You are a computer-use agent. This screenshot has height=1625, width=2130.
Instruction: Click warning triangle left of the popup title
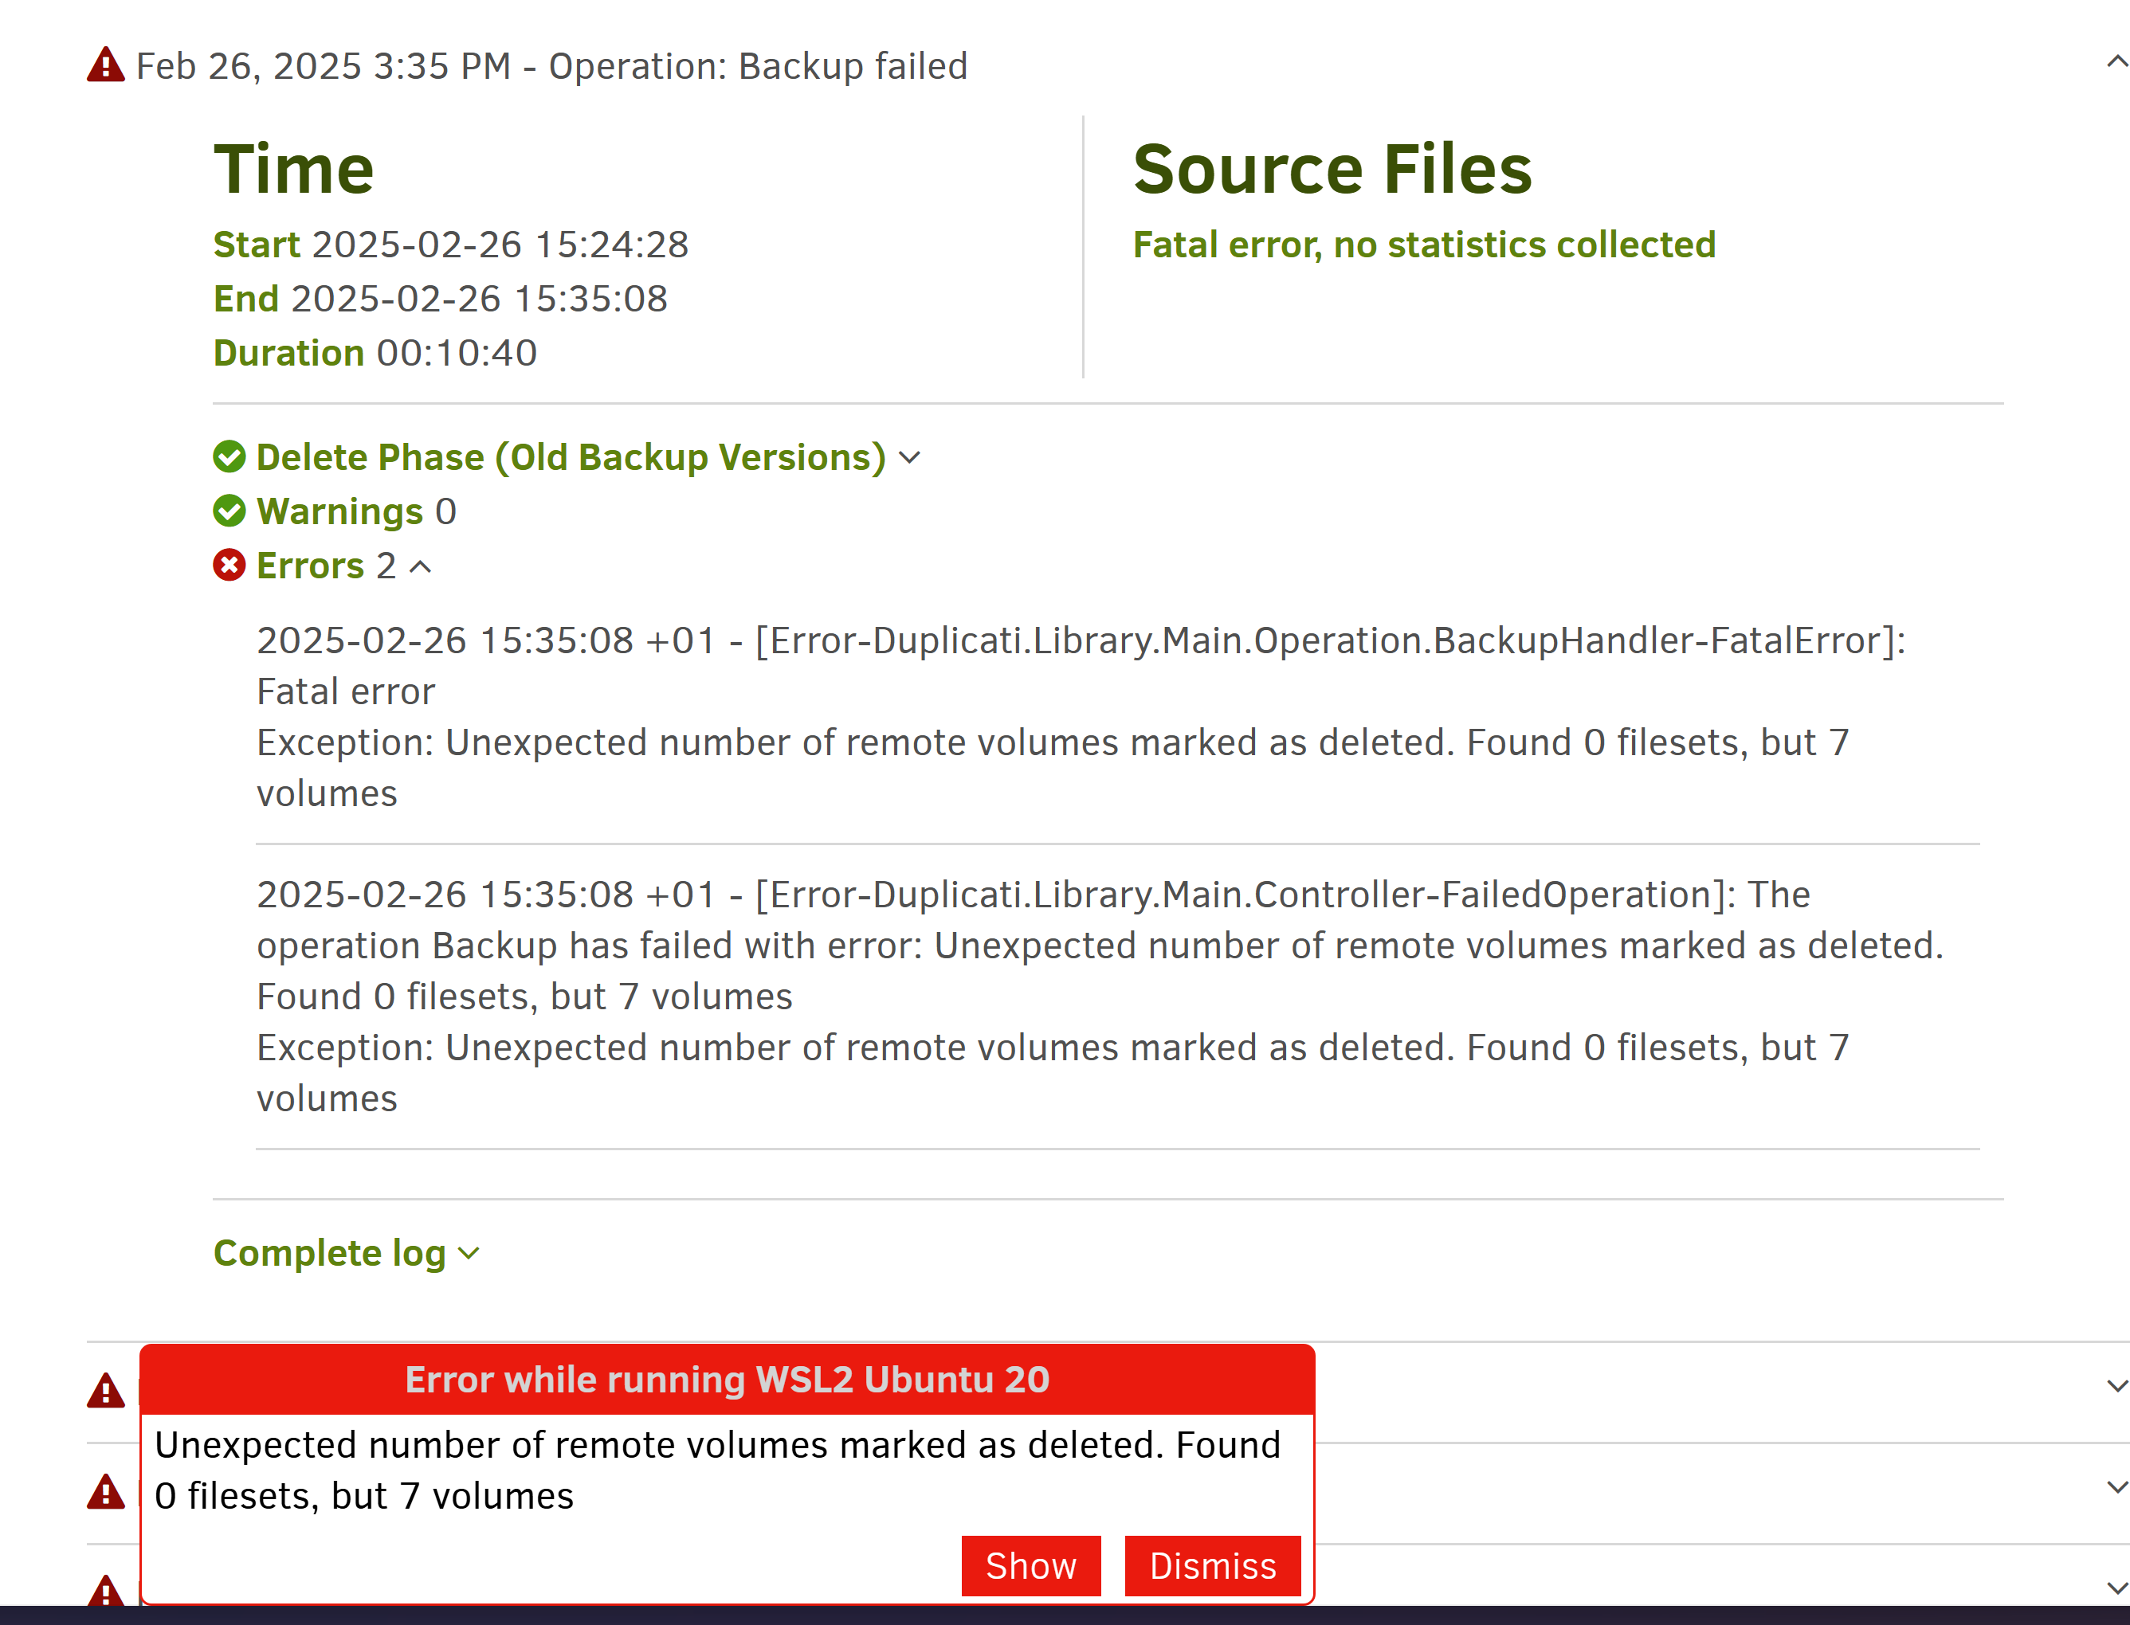coord(105,1390)
